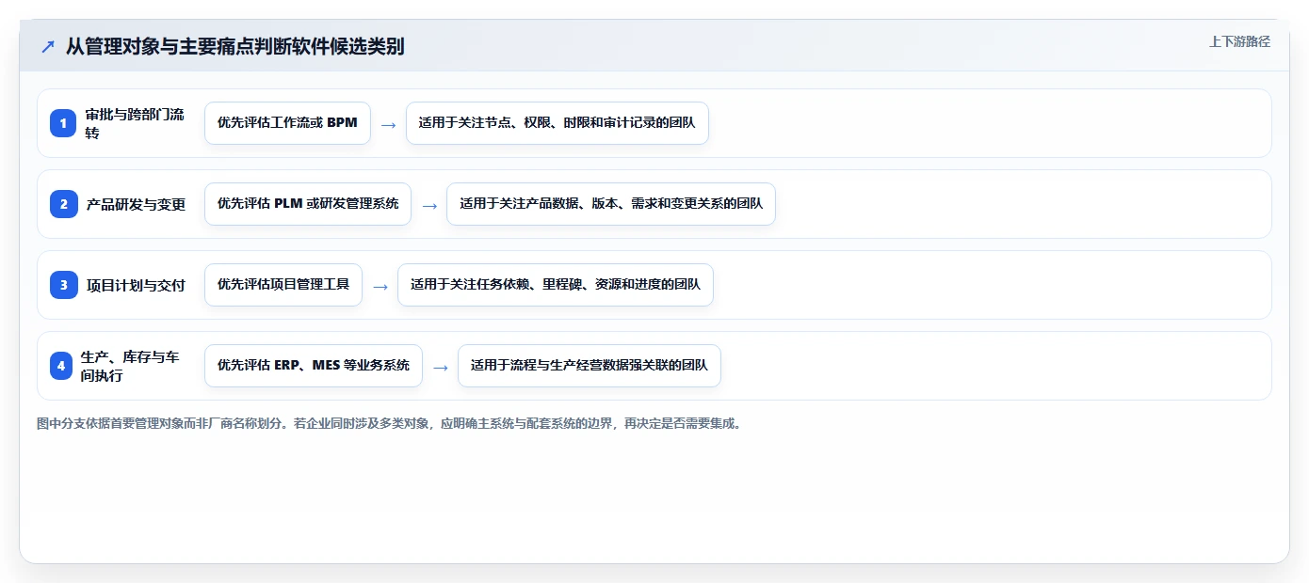Select the 生产、库存与车间执行 row label
Viewport: 1309px width, 583px height.
[x=130, y=366]
